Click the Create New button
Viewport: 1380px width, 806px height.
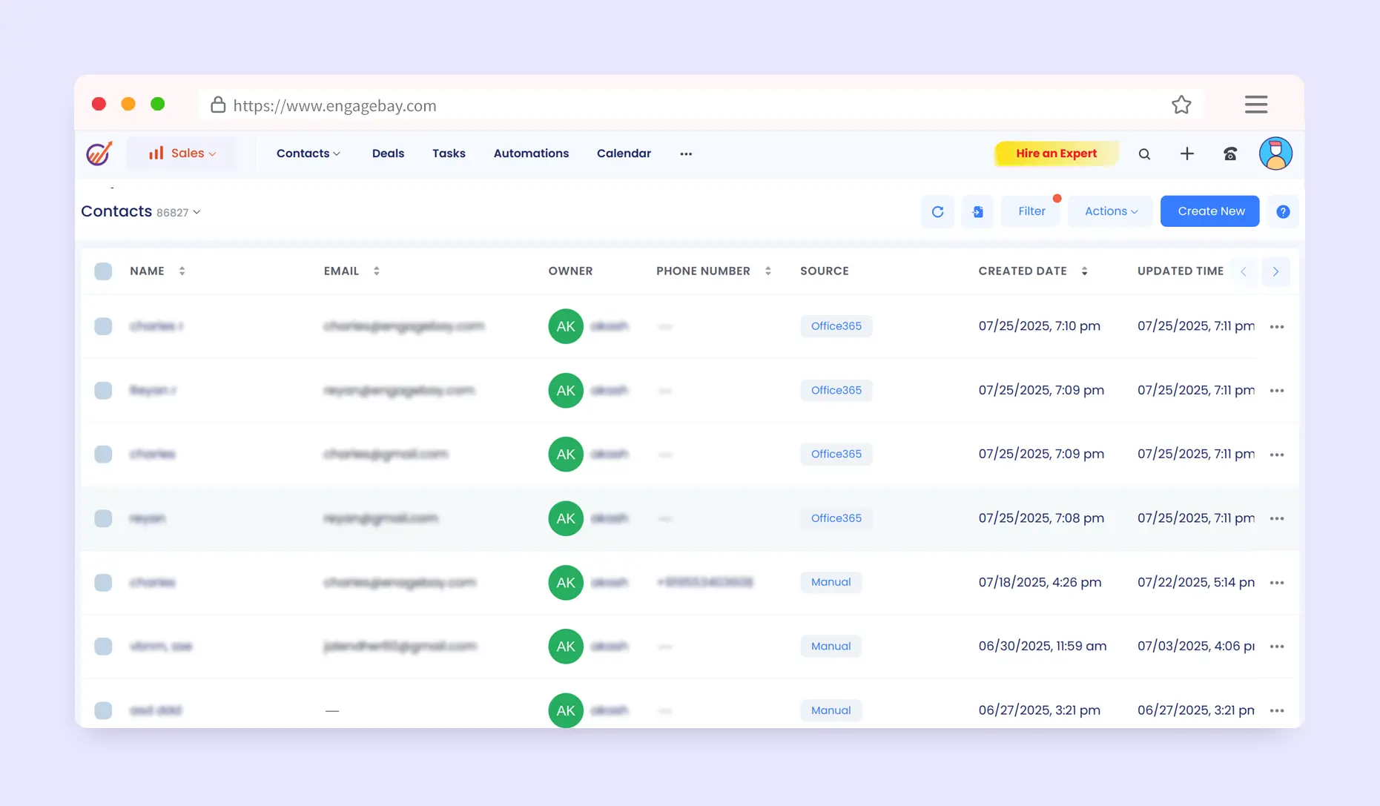1209,212
